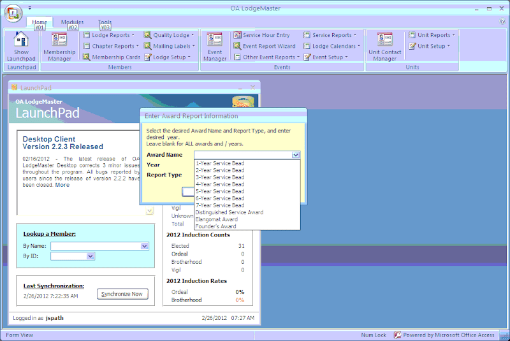510x341 pixels.
Task: Click the Desktop Client Version 2.2.3 headline
Action: click(62, 143)
